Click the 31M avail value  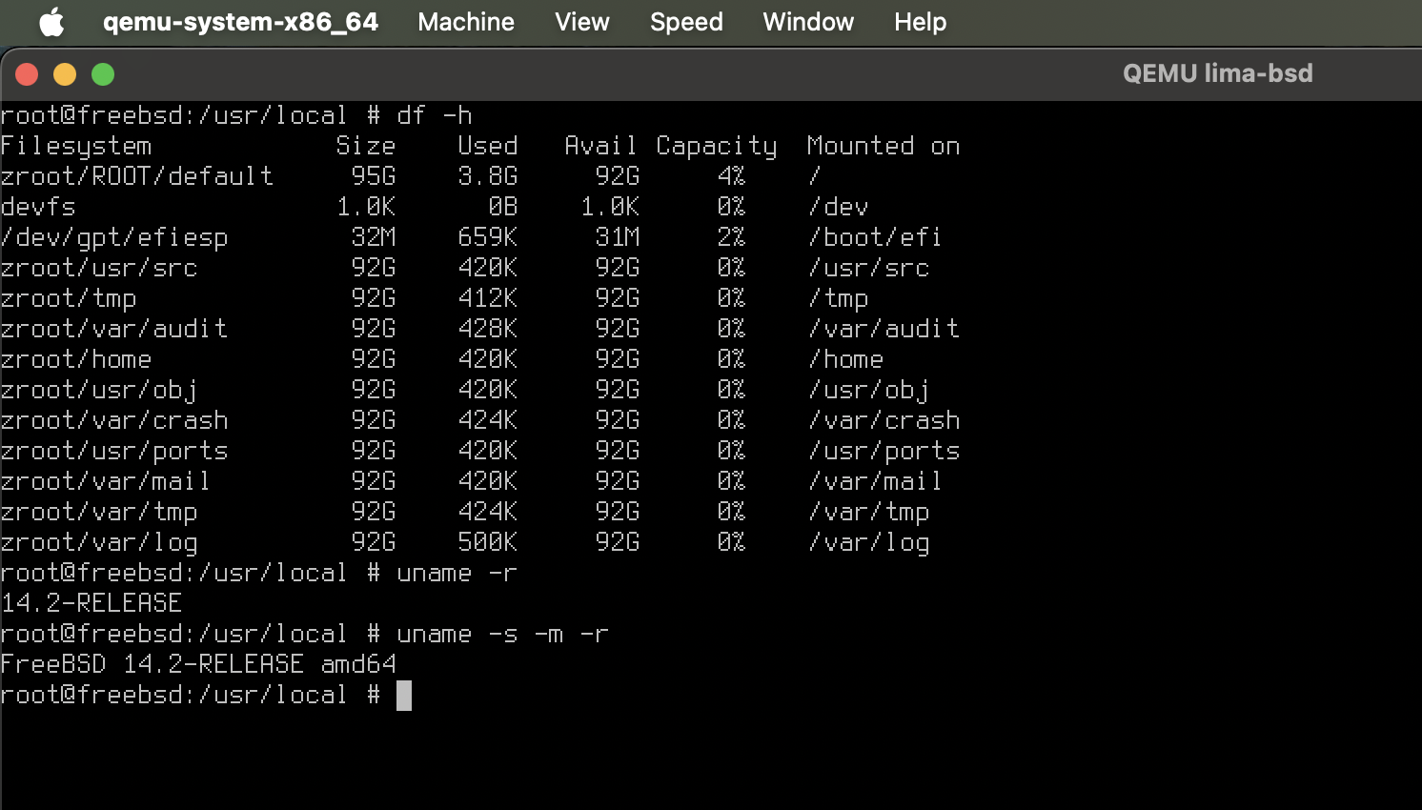[x=618, y=237]
